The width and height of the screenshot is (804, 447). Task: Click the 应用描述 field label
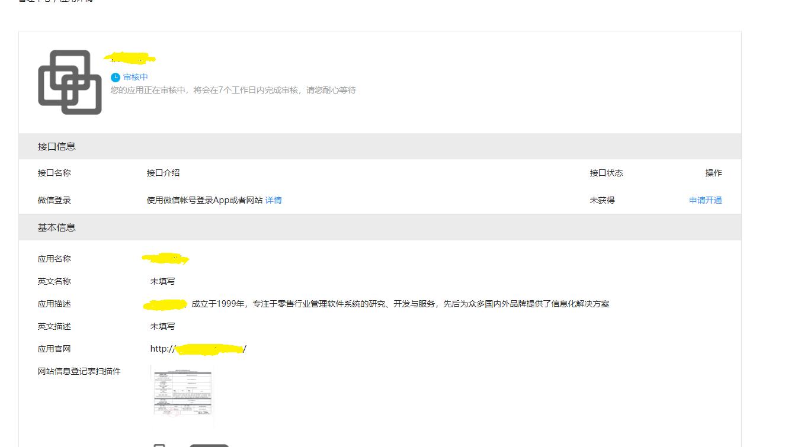pyautogui.click(x=55, y=304)
